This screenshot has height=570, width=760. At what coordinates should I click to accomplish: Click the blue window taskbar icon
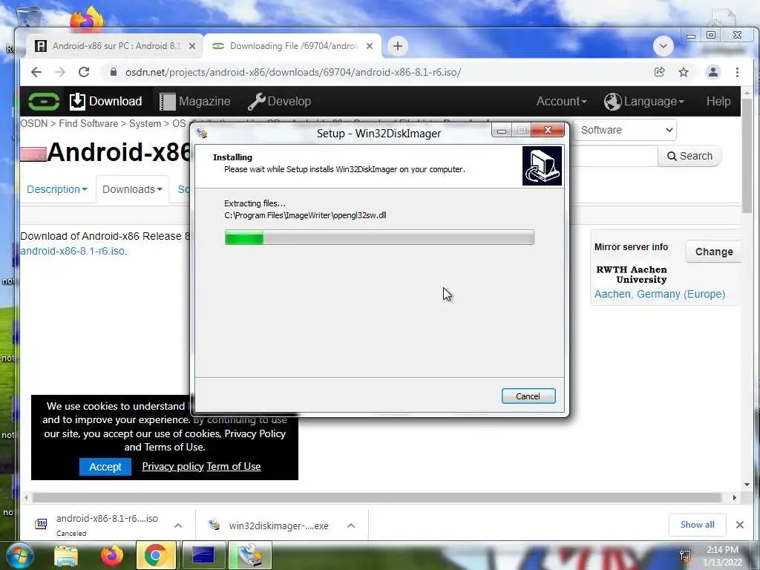(x=203, y=555)
